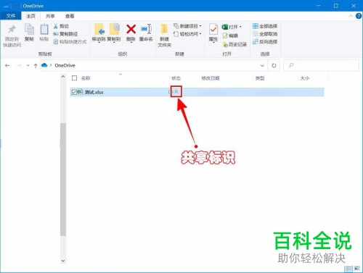Viewport: 363px width, 273px height.
Task: Open the Help icon
Action: pos(359,16)
